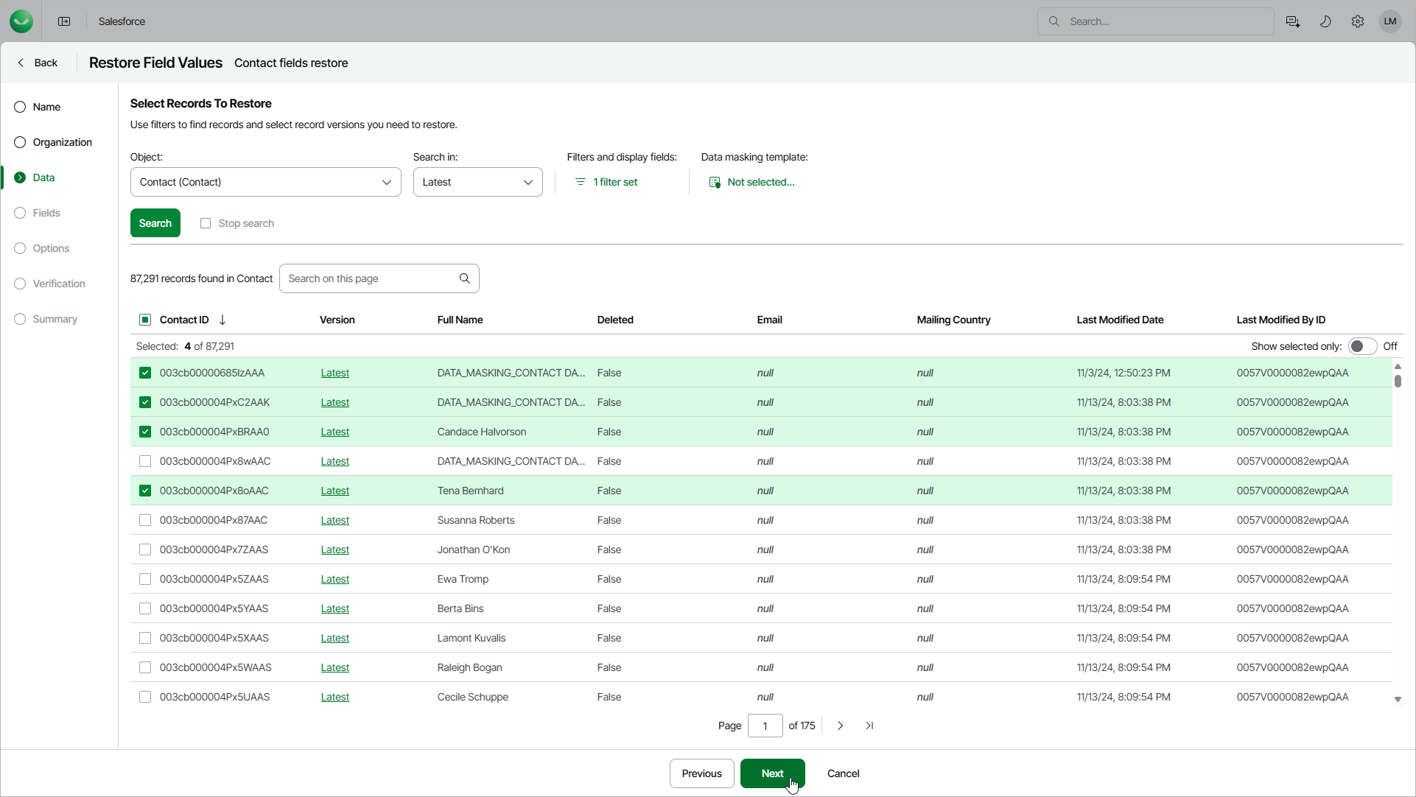The height and width of the screenshot is (797, 1416).
Task: Check the Susanna Roberts row checkbox
Action: [145, 520]
